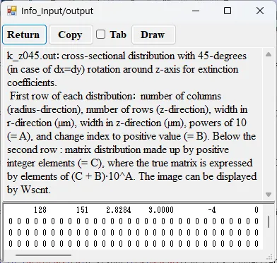This screenshot has width=277, height=263.
Task: Click the description panel scroll-down arrow
Action: 269,195
